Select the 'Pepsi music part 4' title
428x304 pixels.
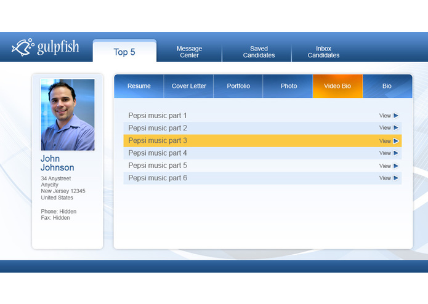[x=158, y=153]
